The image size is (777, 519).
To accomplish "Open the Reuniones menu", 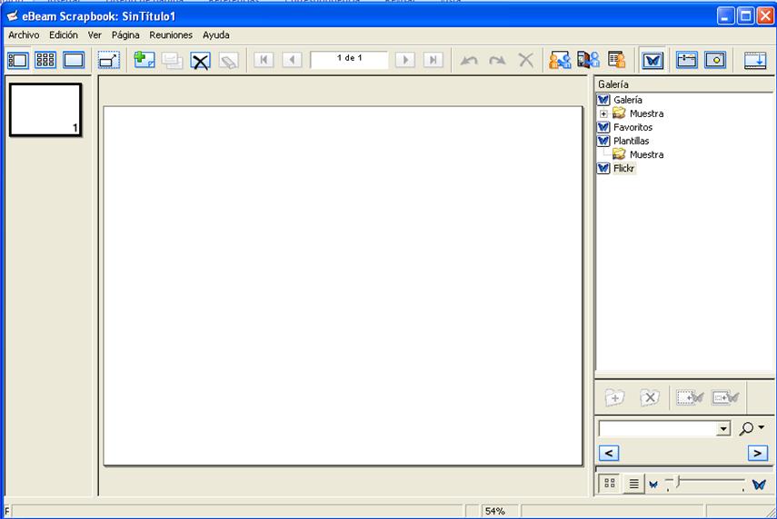I will point(171,34).
